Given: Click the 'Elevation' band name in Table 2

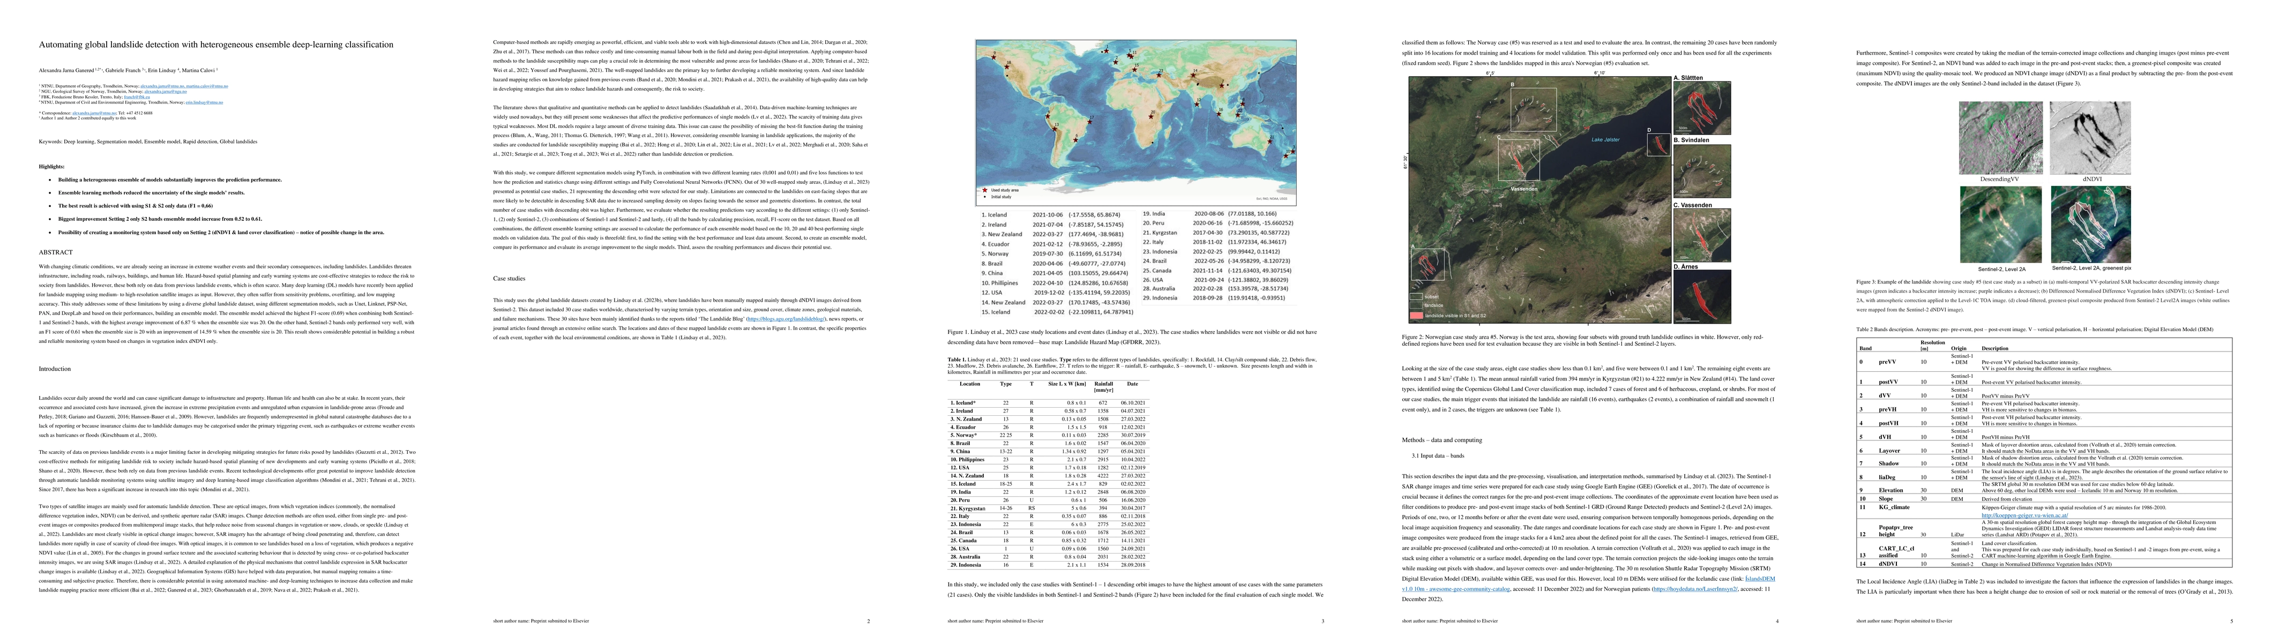Looking at the screenshot, I should [1891, 490].
